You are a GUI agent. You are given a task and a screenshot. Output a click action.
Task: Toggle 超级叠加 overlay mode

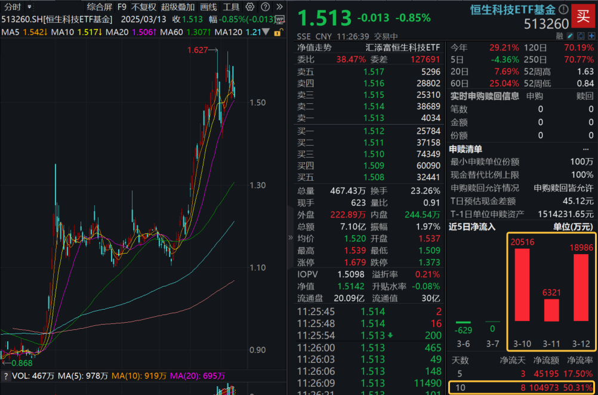pos(177,7)
